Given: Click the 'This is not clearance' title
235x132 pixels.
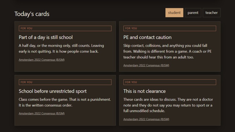Looking at the screenshot, I should coord(145,91).
